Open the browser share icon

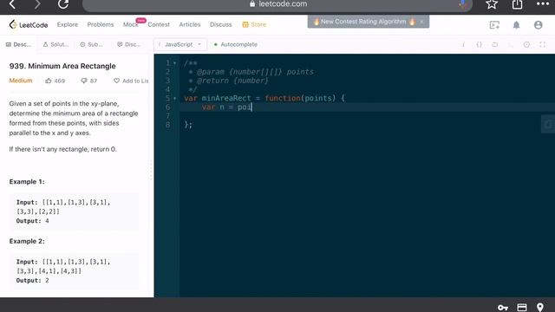(517, 4)
